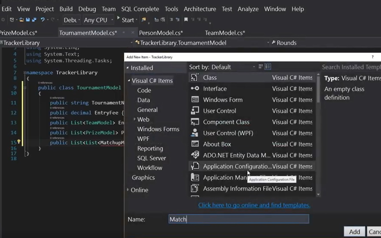Click the Save All toolbar icon
Viewport: 381px width, 238px height.
[x=34, y=20]
